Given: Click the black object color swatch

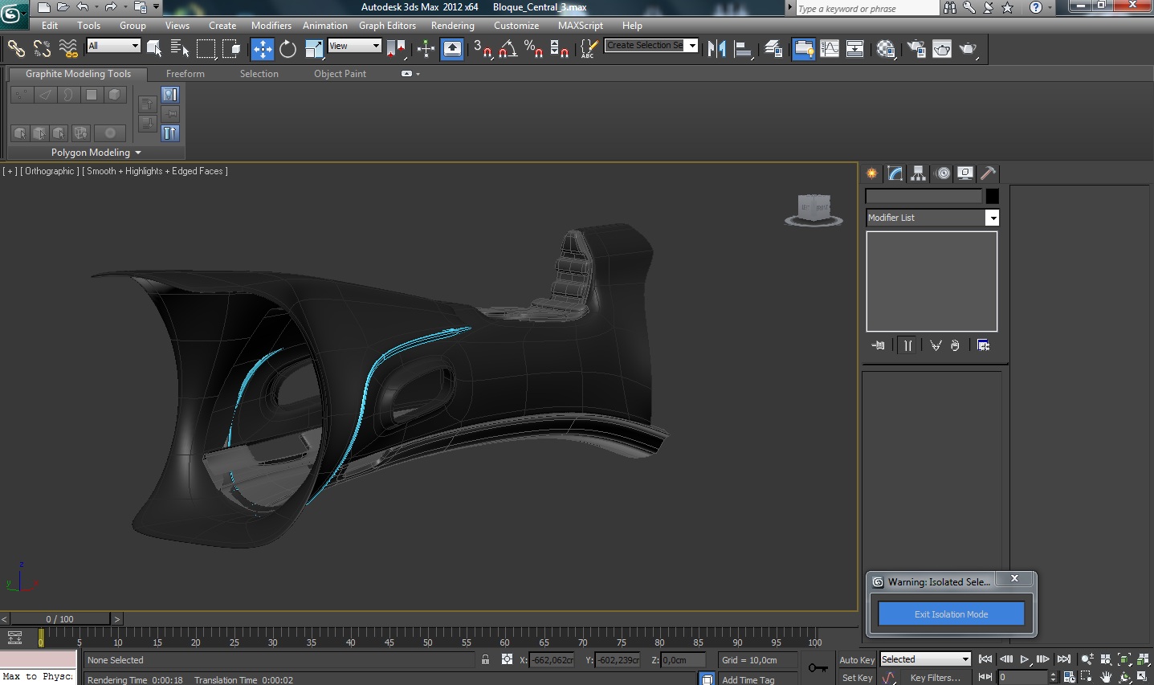Looking at the screenshot, I should 993,196.
